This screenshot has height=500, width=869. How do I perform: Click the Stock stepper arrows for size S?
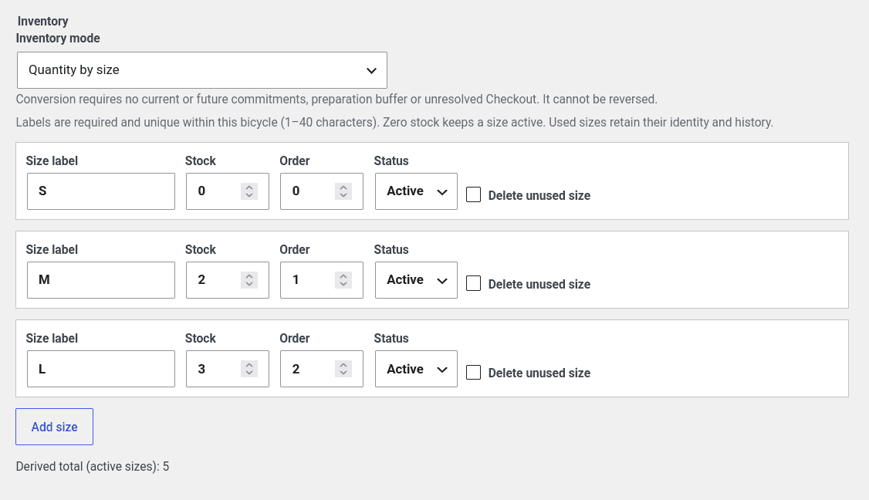point(249,191)
